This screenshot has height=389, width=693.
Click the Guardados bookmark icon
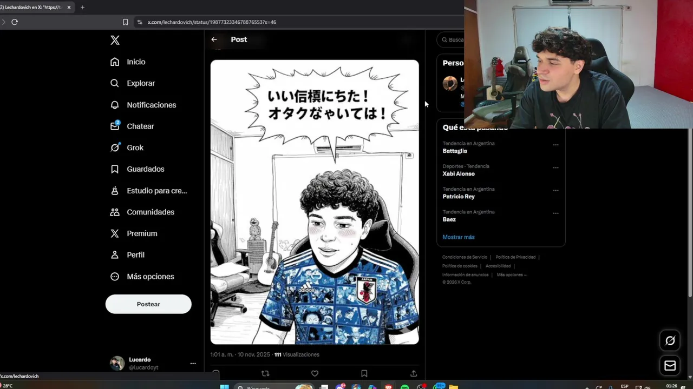click(115, 169)
